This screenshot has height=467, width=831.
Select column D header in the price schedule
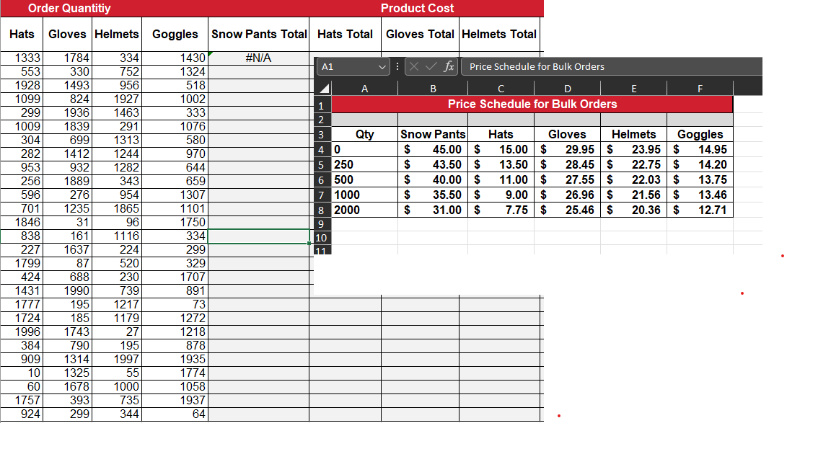pyautogui.click(x=567, y=86)
